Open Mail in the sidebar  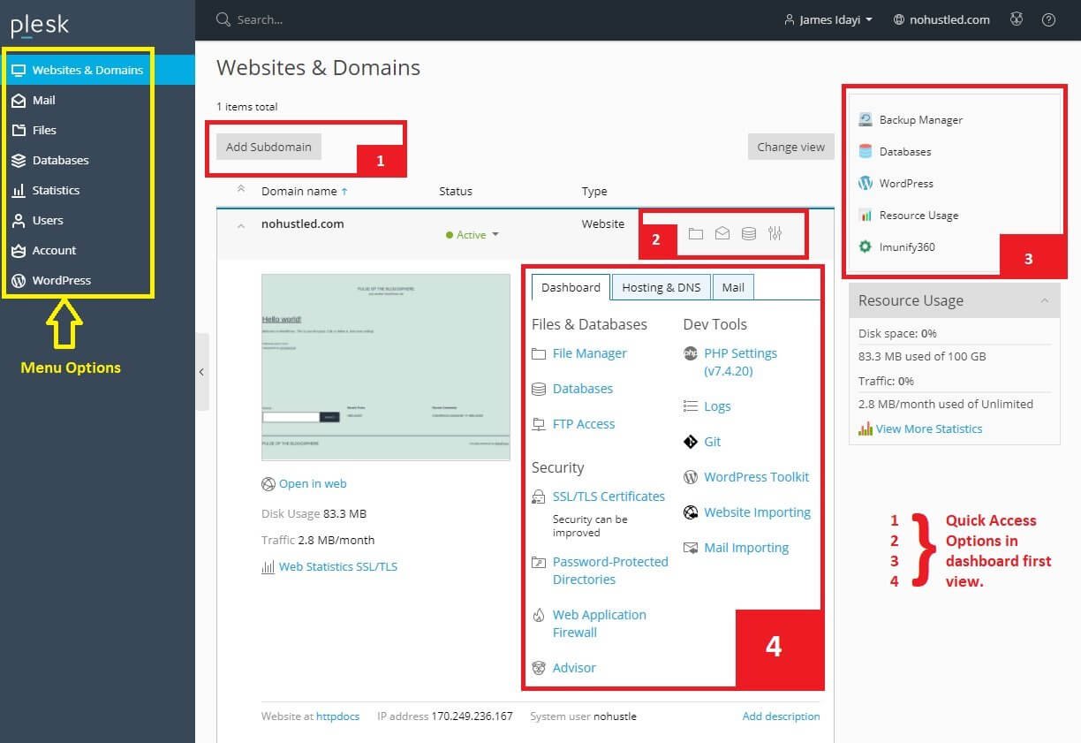coord(97,100)
